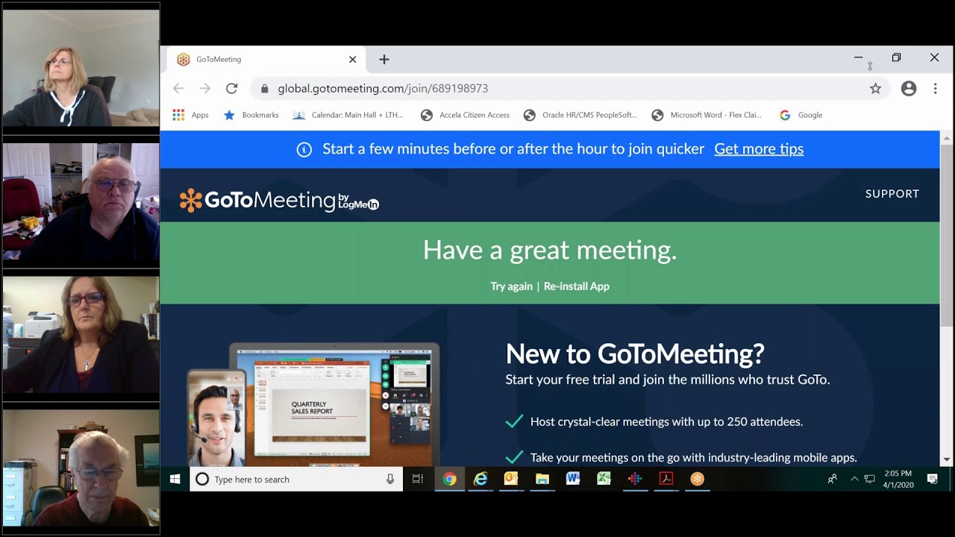Select top webcam video of blonde woman
The height and width of the screenshot is (537, 955).
81,68
